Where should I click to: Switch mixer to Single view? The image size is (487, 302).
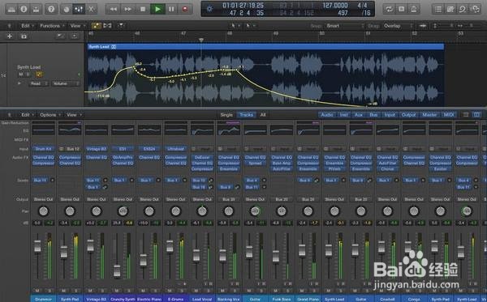pos(226,115)
